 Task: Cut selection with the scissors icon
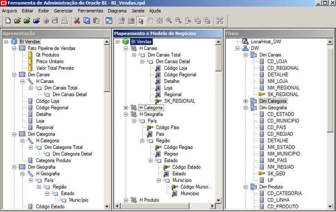[77, 21]
